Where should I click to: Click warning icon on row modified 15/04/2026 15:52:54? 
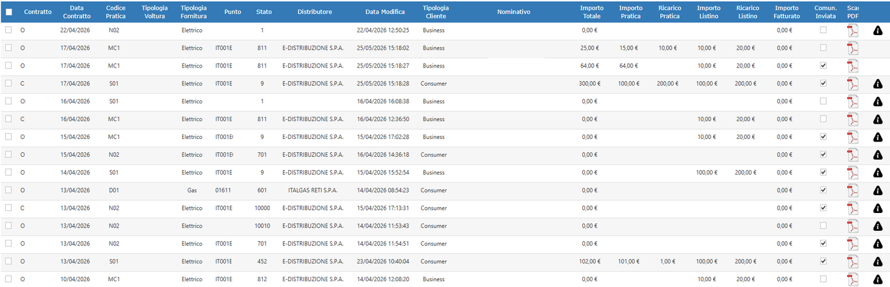pyautogui.click(x=878, y=173)
